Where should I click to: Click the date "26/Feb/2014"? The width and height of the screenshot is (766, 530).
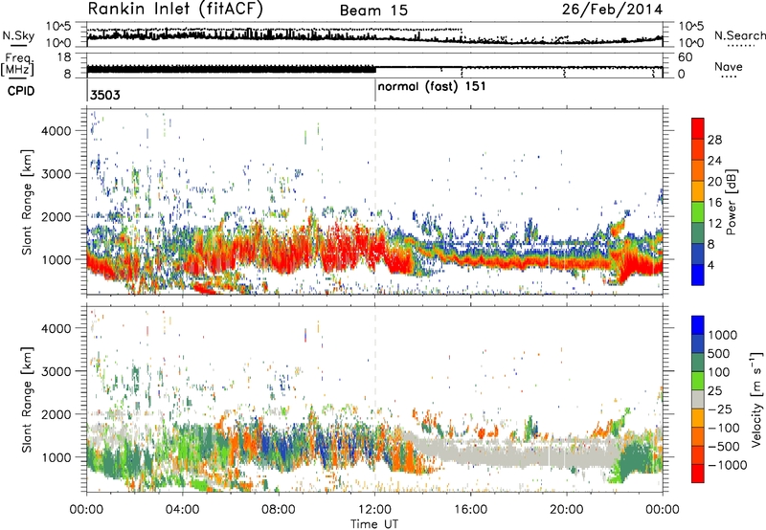click(x=612, y=10)
